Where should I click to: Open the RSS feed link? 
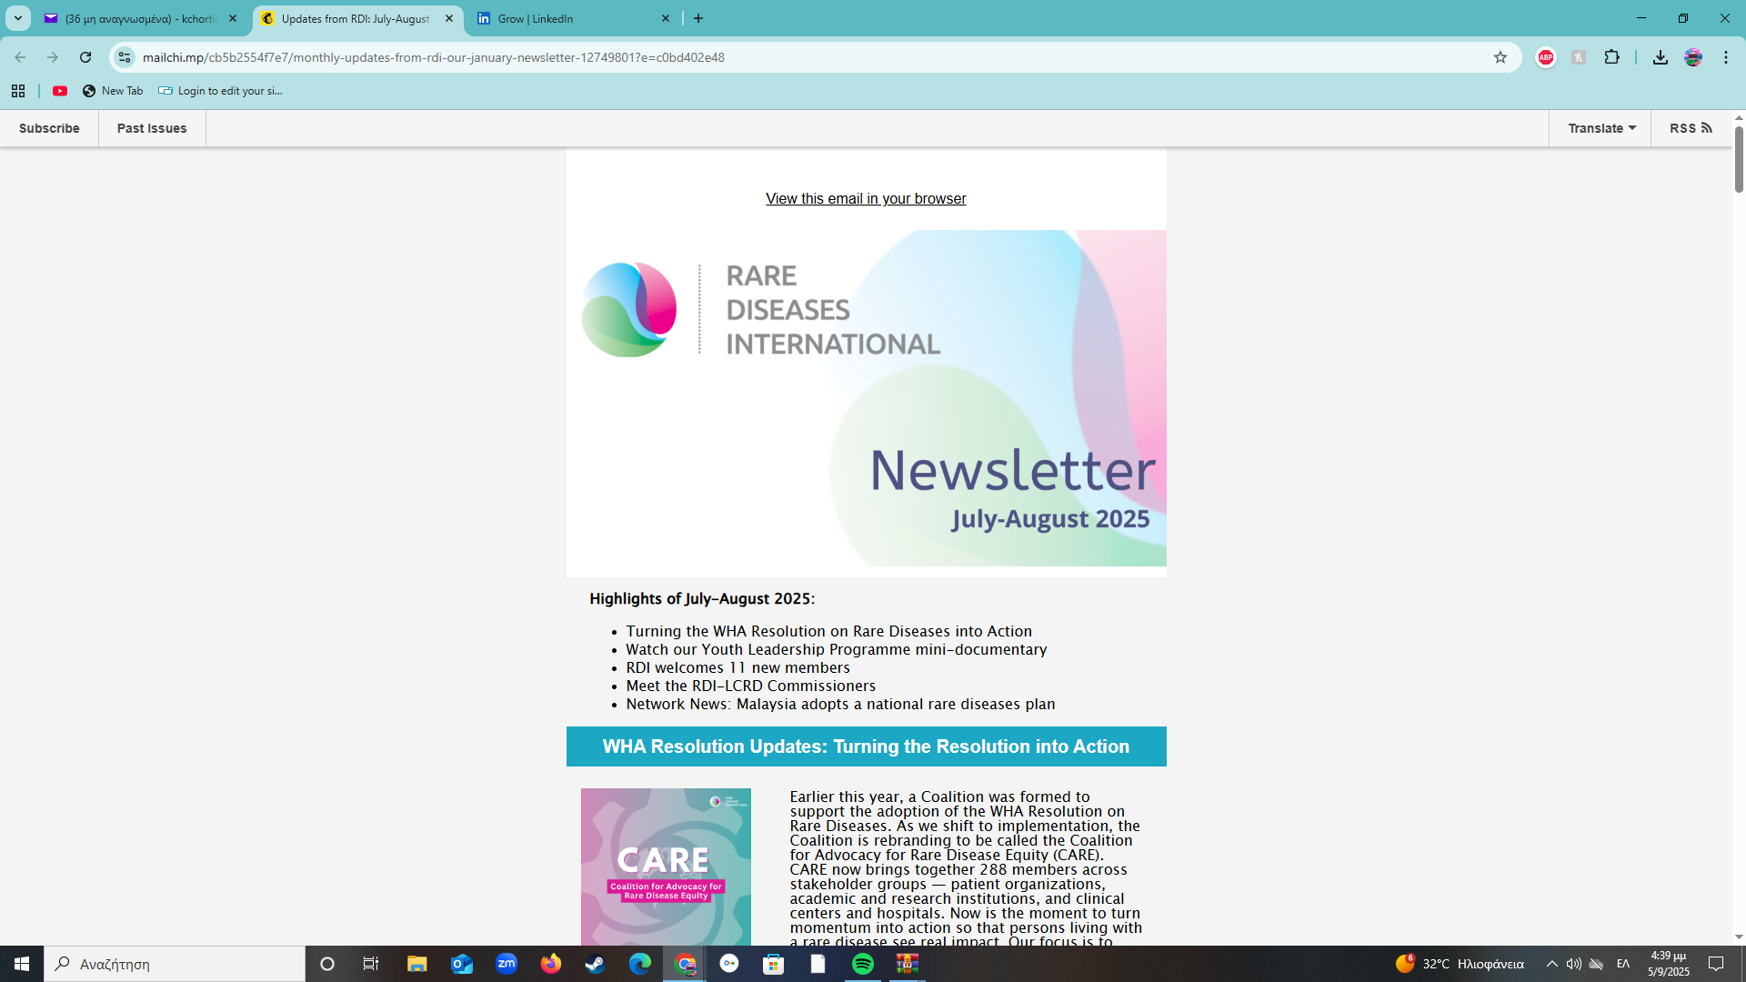click(1690, 128)
